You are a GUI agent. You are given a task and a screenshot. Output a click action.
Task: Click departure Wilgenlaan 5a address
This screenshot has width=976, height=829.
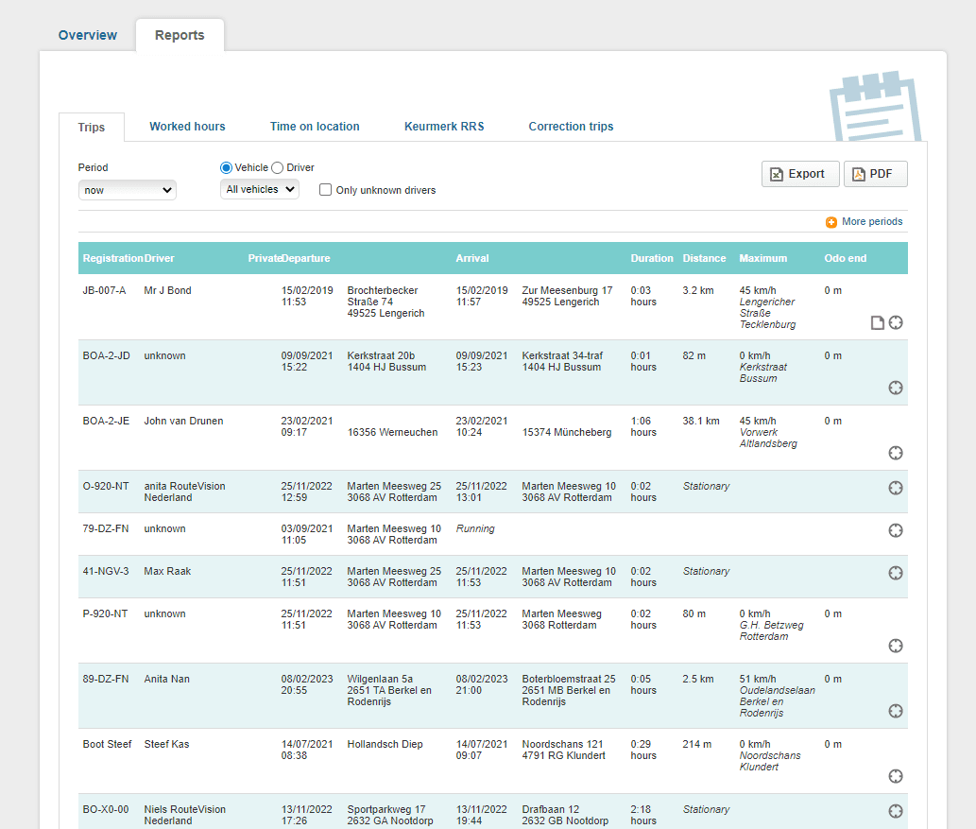point(381,679)
